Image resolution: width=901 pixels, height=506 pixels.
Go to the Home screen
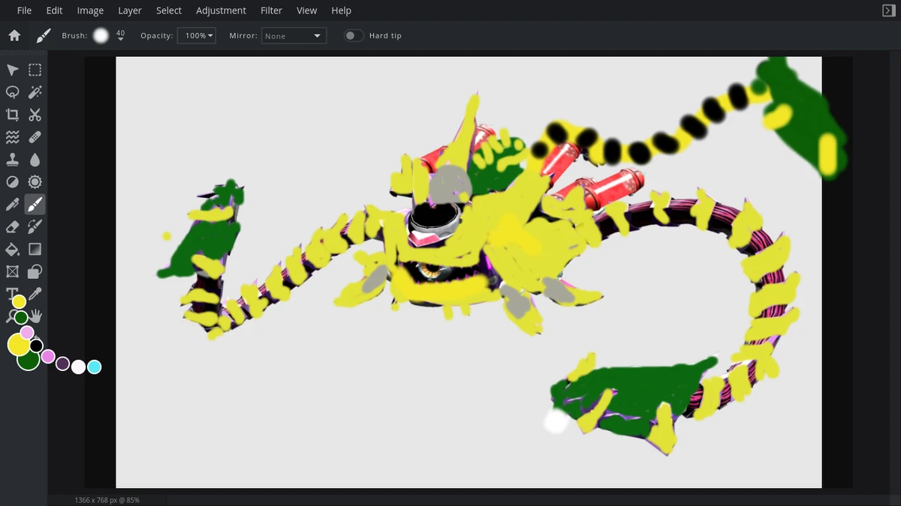point(14,34)
